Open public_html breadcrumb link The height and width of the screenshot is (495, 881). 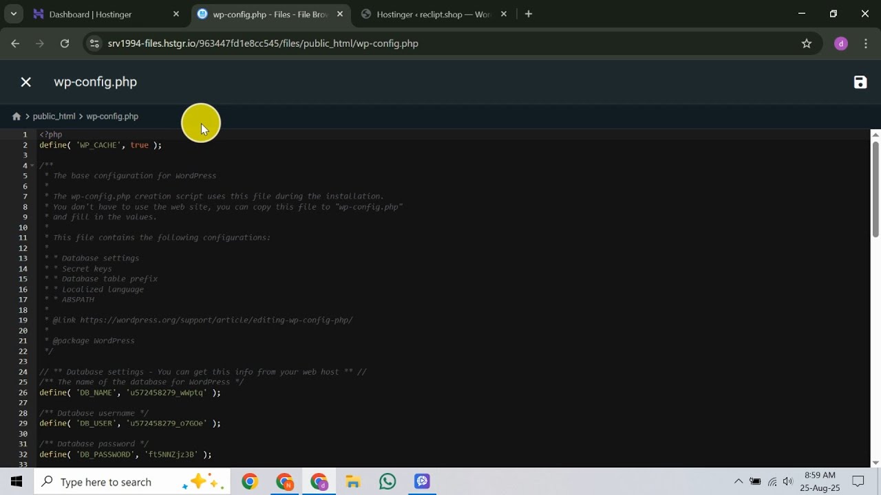[54, 116]
